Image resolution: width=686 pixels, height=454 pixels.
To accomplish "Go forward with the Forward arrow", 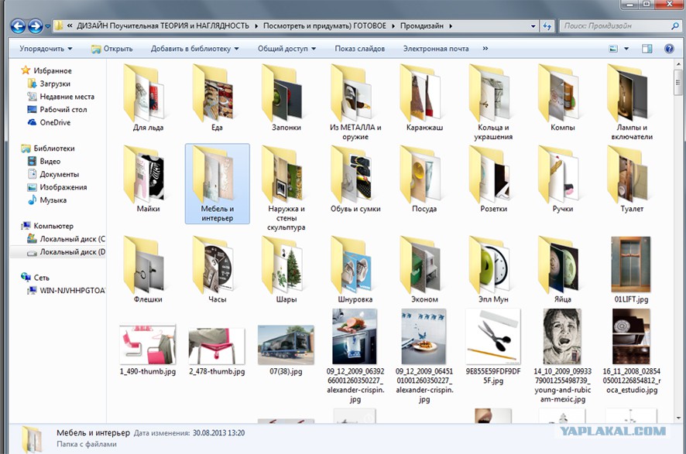I will click(x=35, y=26).
